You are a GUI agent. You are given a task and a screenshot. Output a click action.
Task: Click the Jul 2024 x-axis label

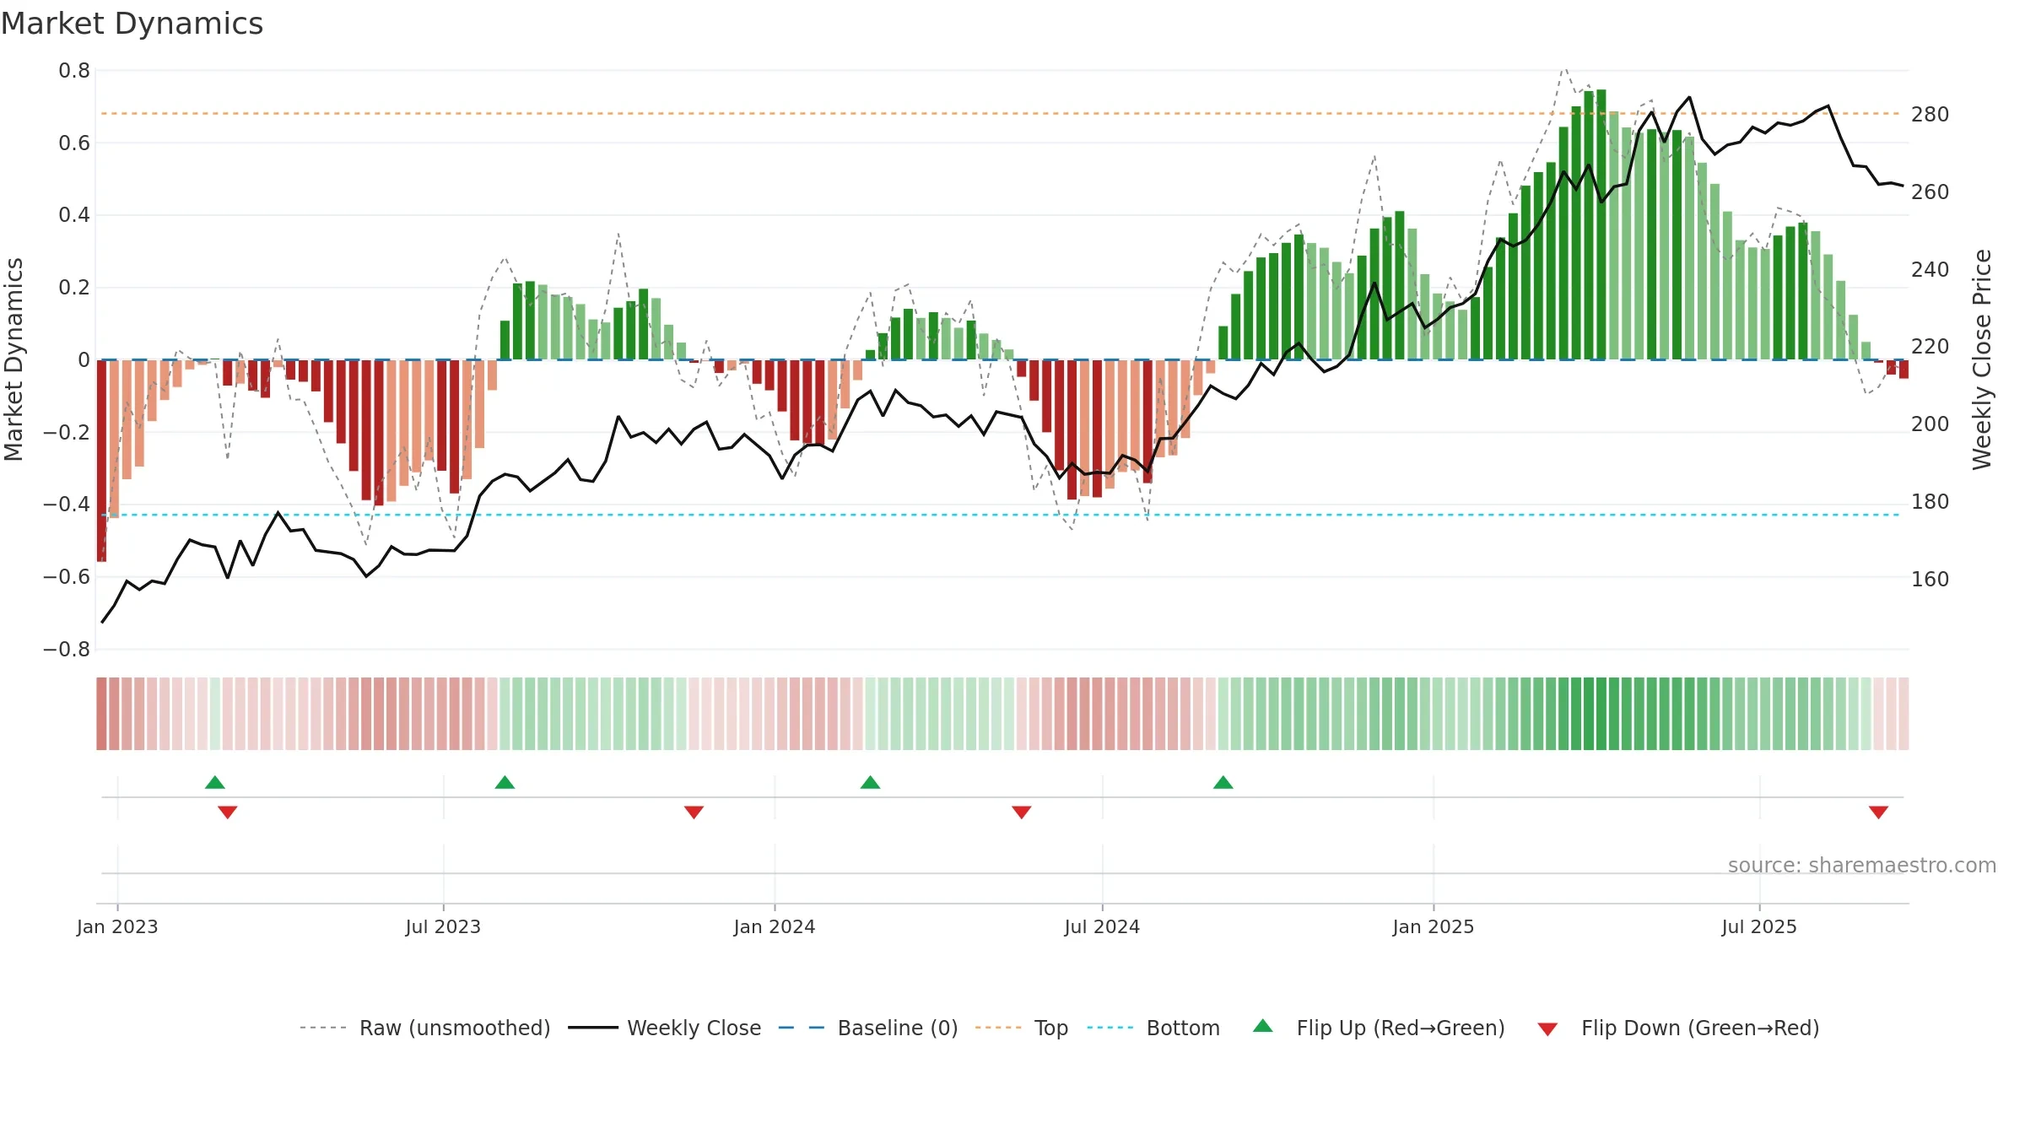click(1102, 926)
